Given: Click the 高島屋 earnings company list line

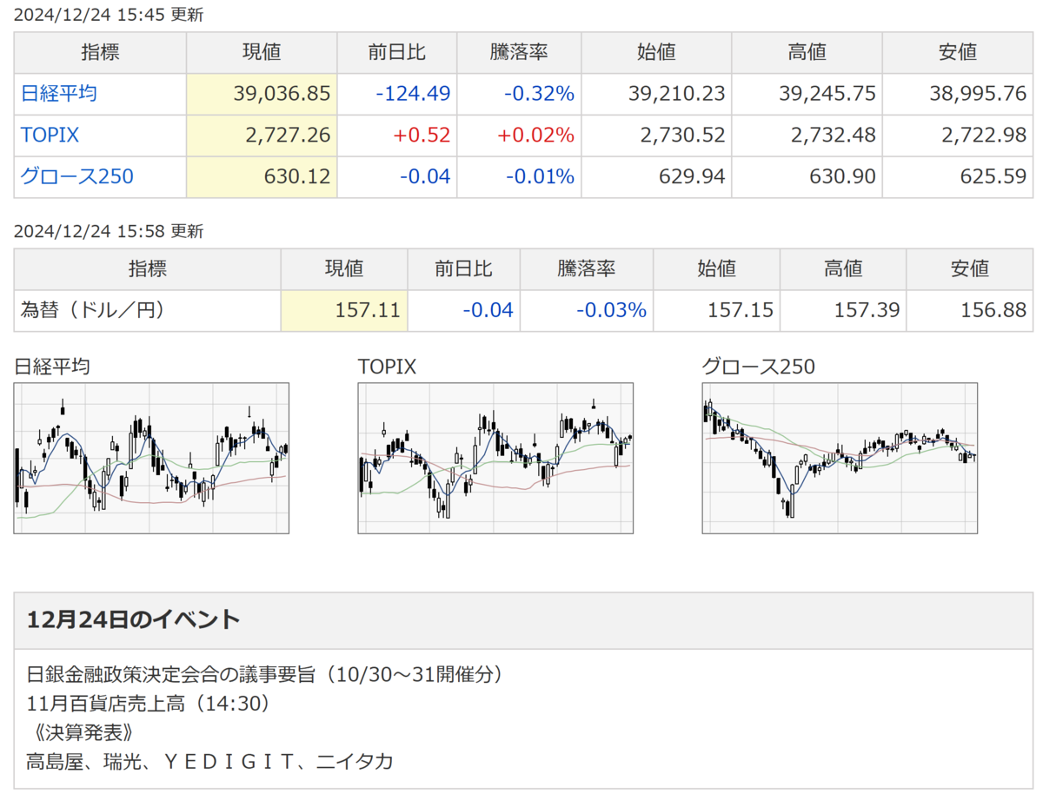Looking at the screenshot, I should tap(210, 763).
